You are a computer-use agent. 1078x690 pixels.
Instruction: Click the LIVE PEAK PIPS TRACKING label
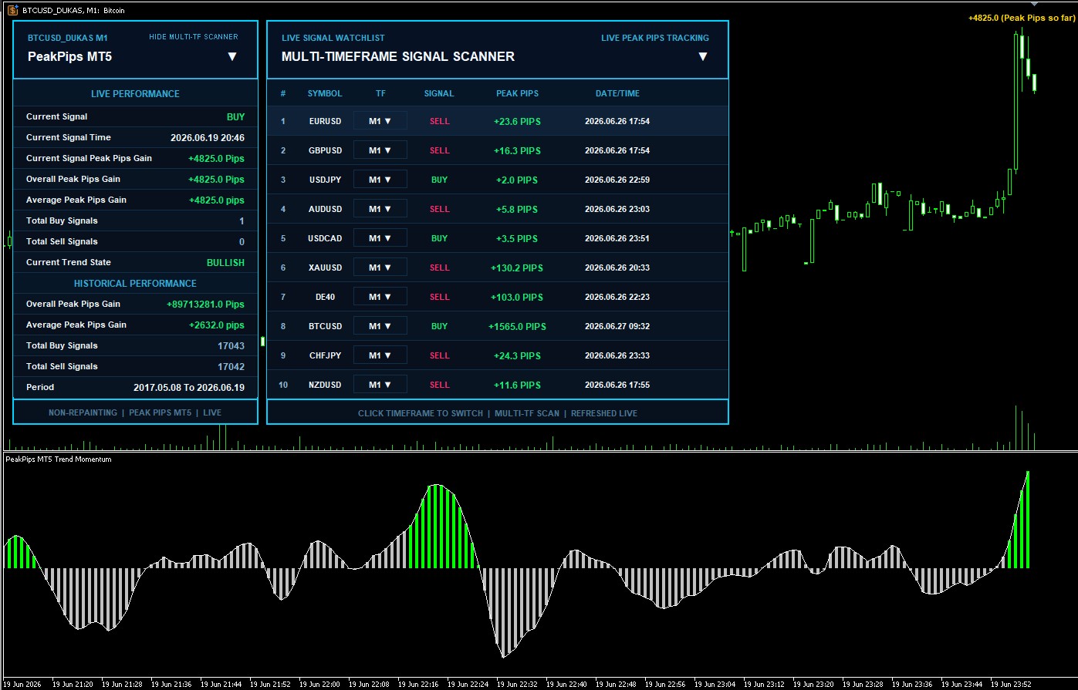coord(655,38)
